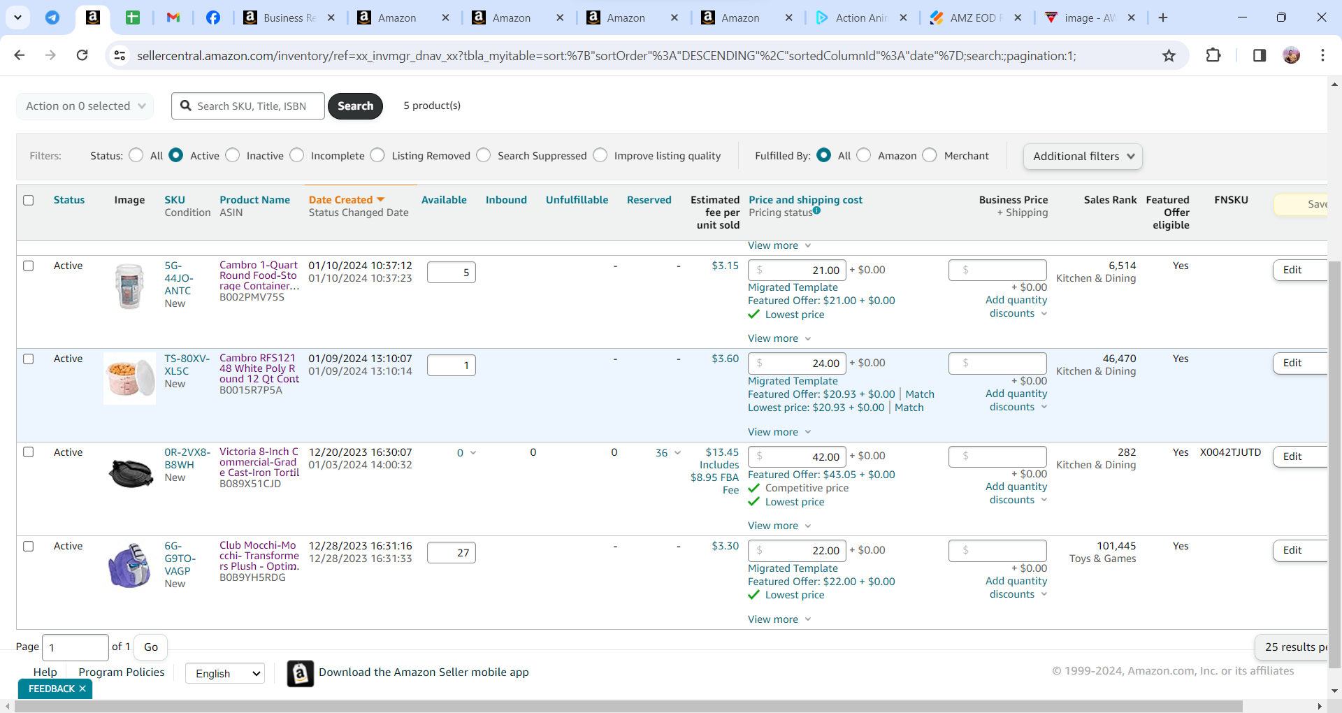Image resolution: width=1342 pixels, height=713 pixels.
Task: Open the browser extensions puzzle icon
Action: 1213,55
